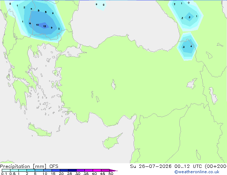Image resolution: width=227 pixels, height=175 pixels.
Task: Pick the 35–40 mm legend swatch
Action: click(89, 170)
